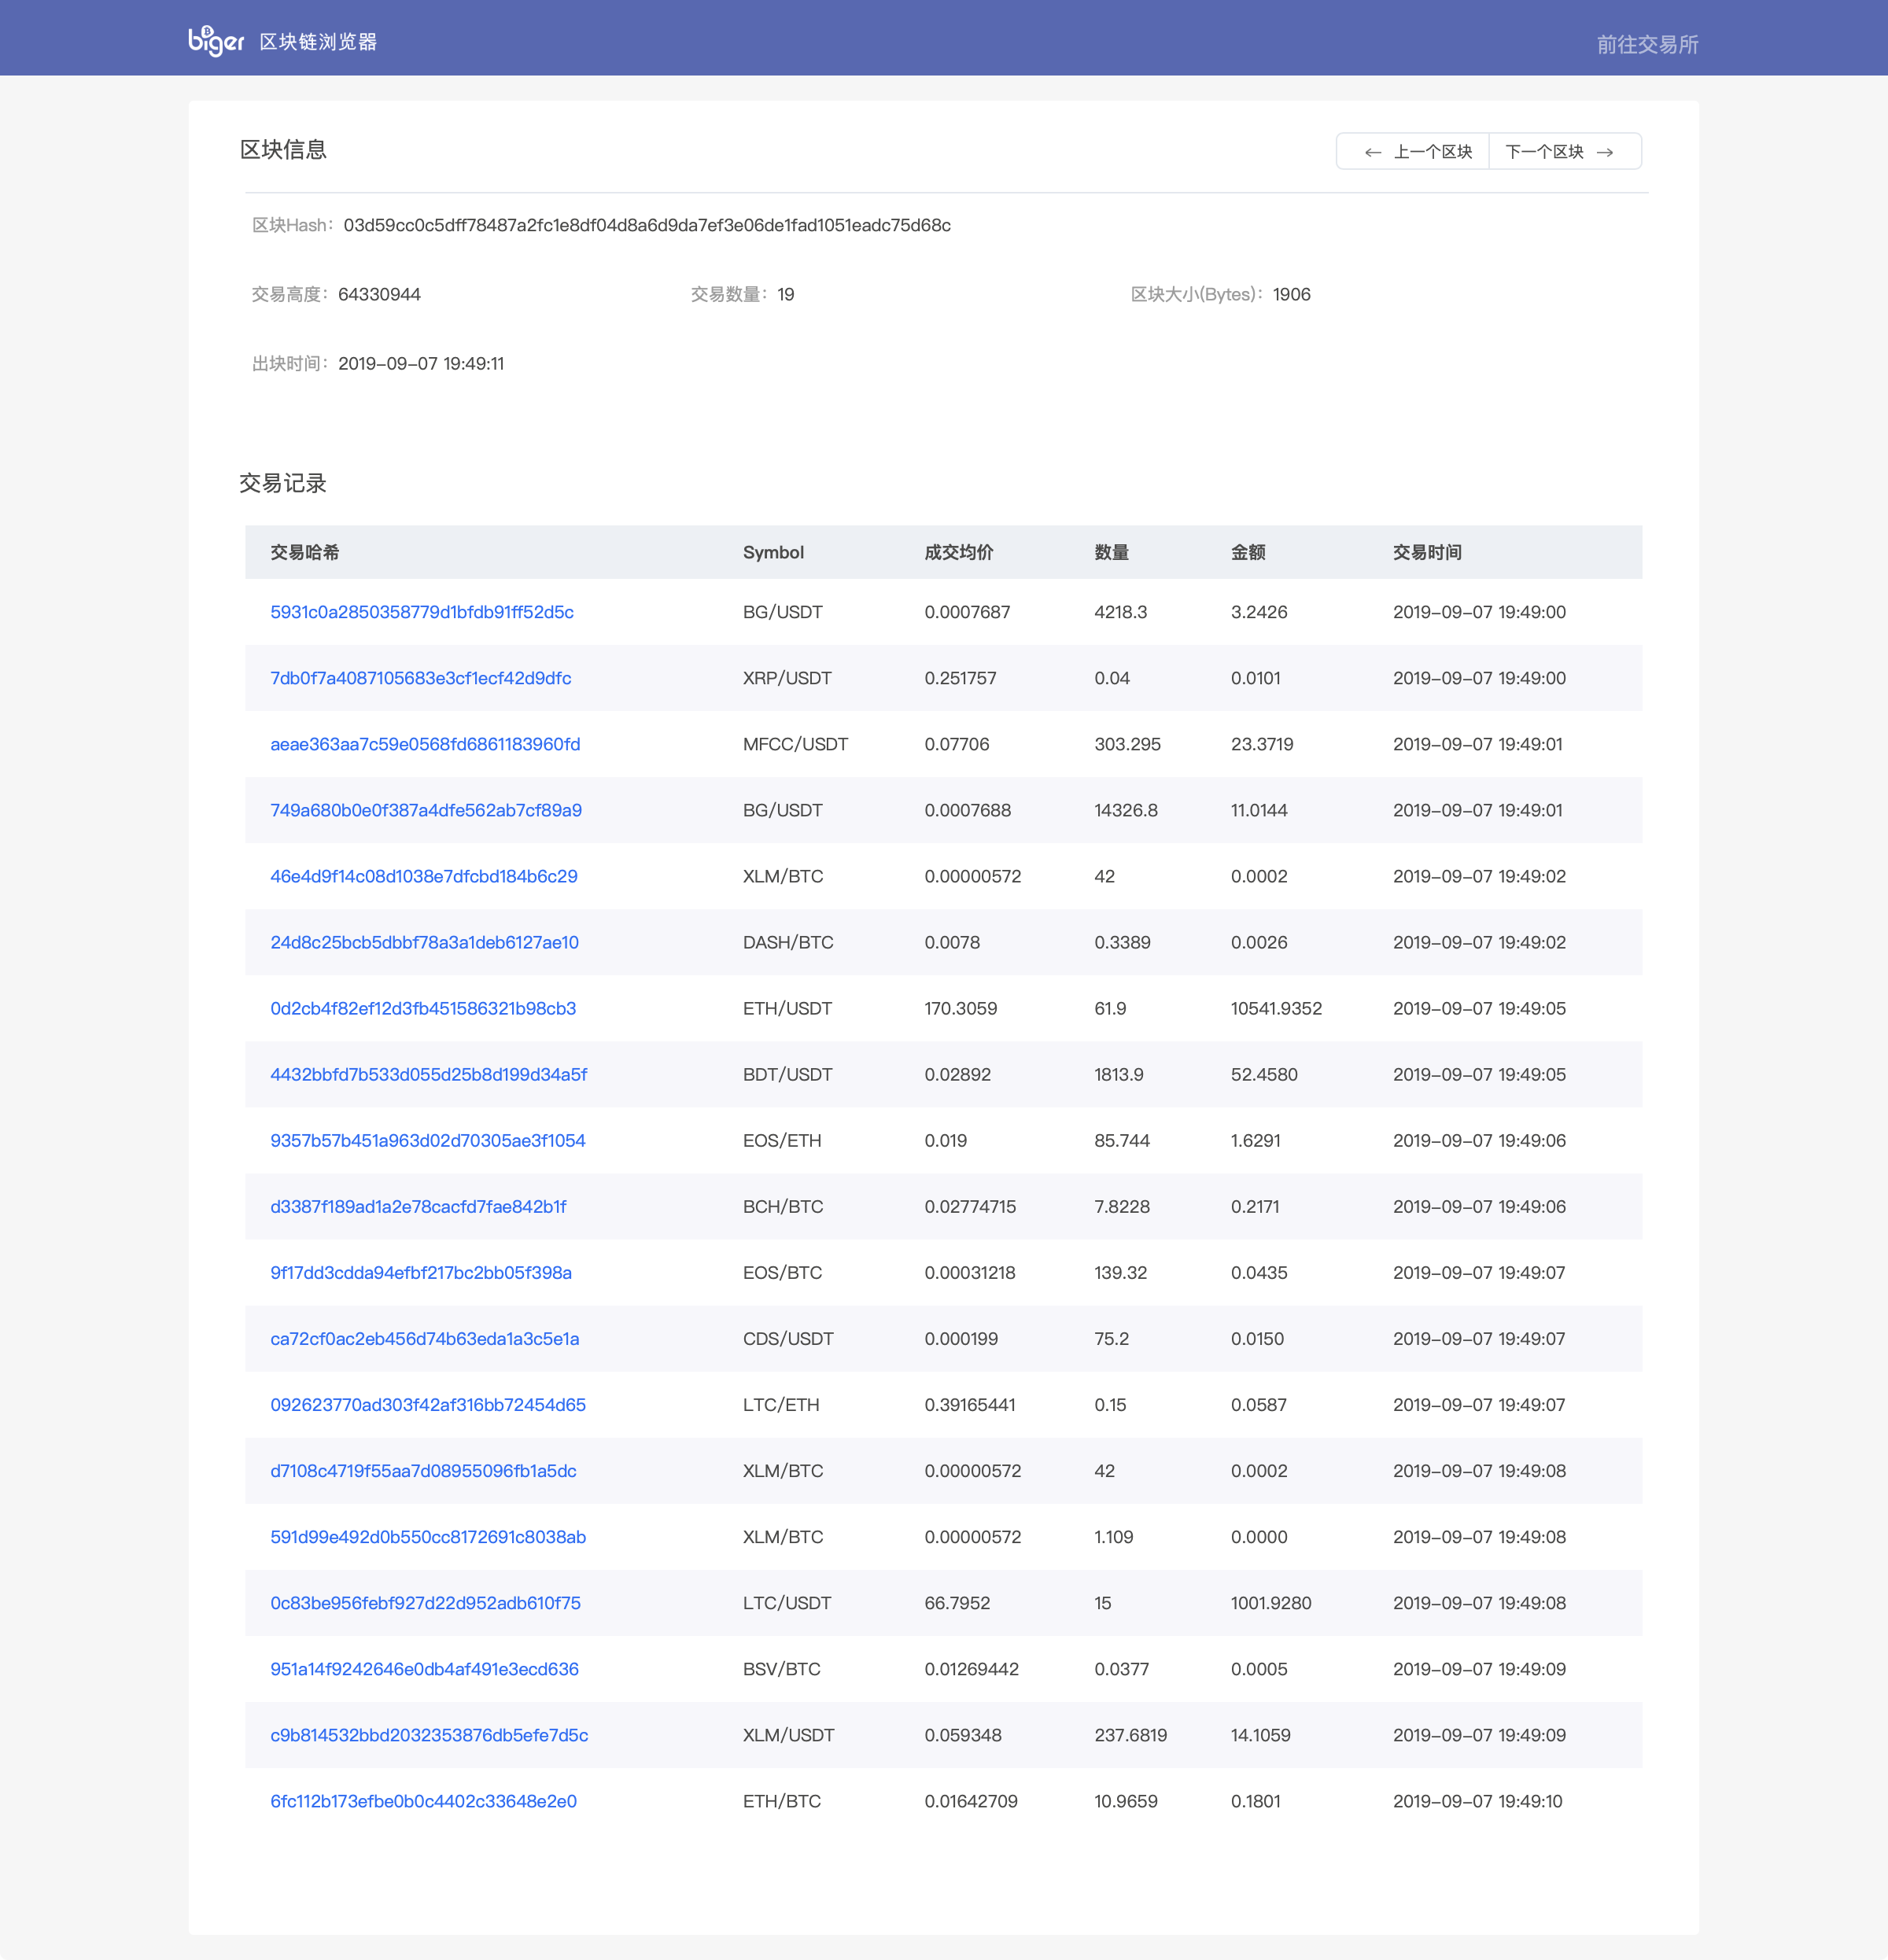Open the BSV/BTC transaction 951a14f9242646...

point(424,1668)
